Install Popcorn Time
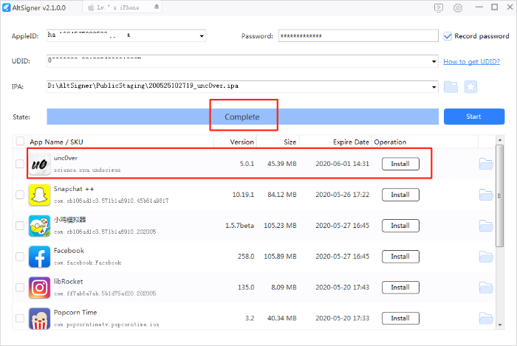Screen dimensions: 517x346 click(400, 318)
